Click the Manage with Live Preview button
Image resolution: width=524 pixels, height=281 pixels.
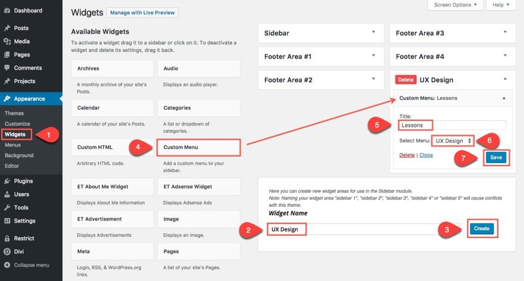142,13
